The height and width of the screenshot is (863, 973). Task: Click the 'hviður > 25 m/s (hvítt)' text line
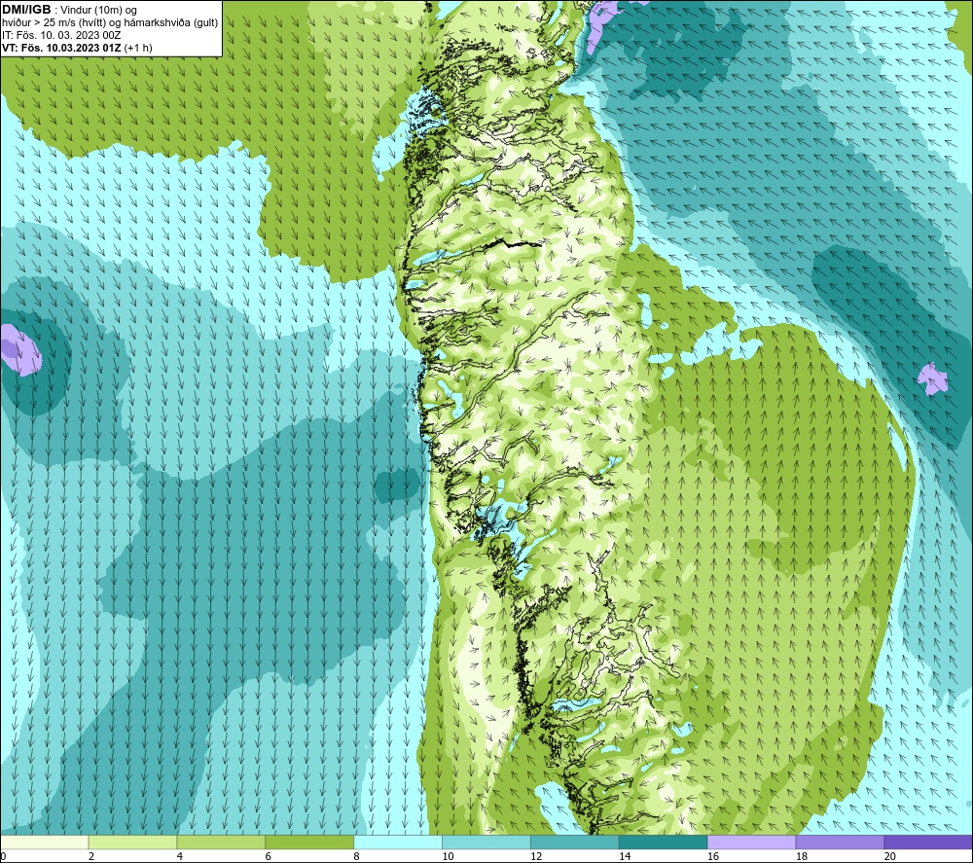coord(54,23)
